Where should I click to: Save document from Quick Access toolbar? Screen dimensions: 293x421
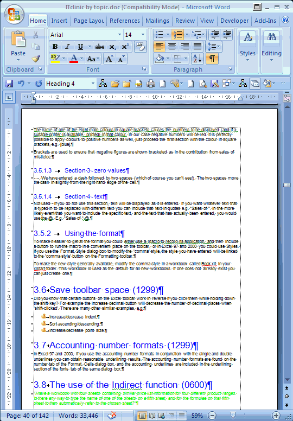coord(9,84)
